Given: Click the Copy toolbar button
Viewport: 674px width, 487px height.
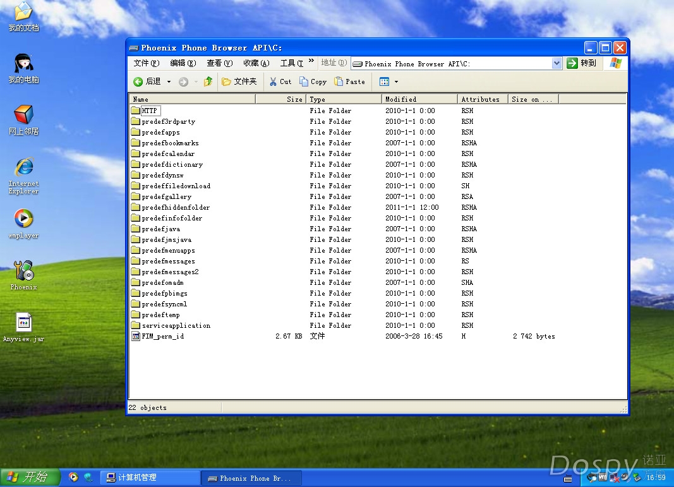Looking at the screenshot, I should click(313, 81).
